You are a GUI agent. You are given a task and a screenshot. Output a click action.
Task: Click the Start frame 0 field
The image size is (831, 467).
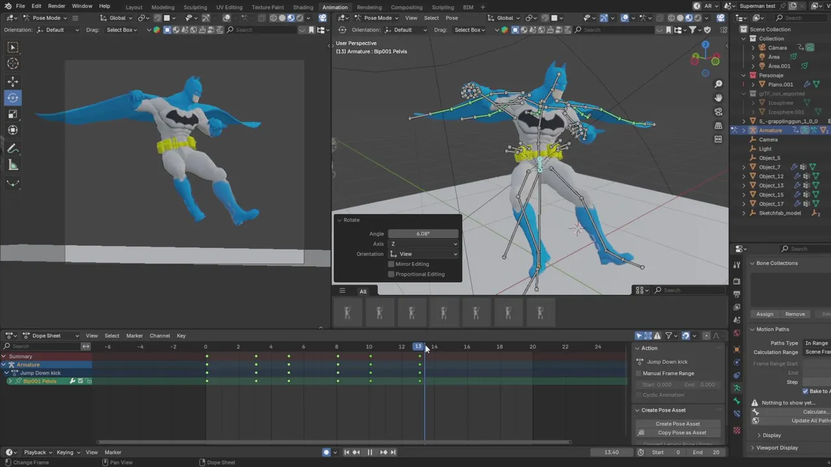click(667, 452)
